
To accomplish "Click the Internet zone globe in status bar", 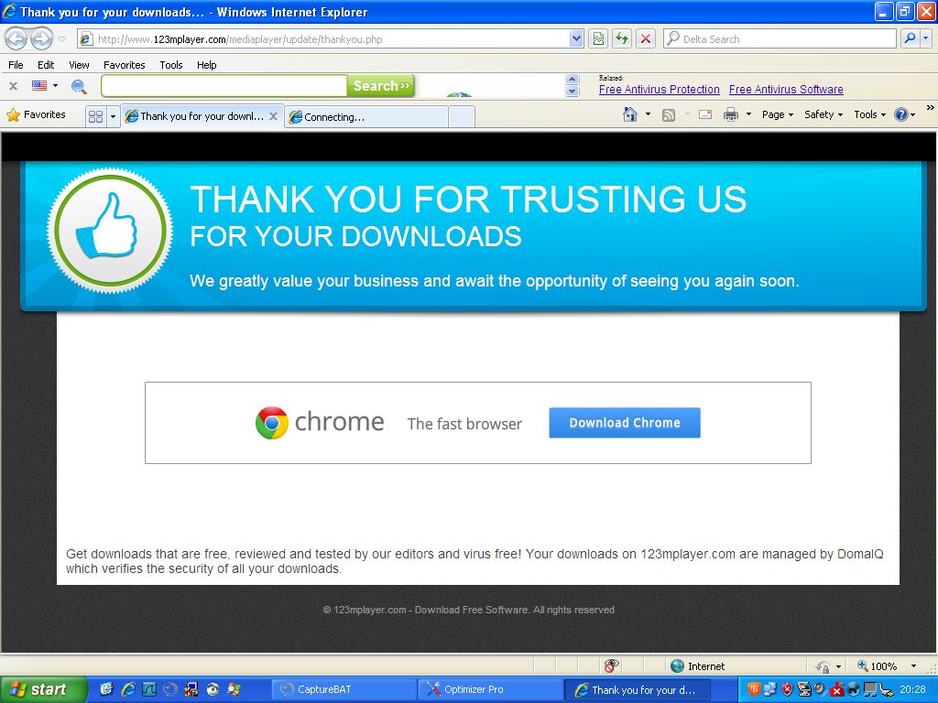I will coord(677,666).
